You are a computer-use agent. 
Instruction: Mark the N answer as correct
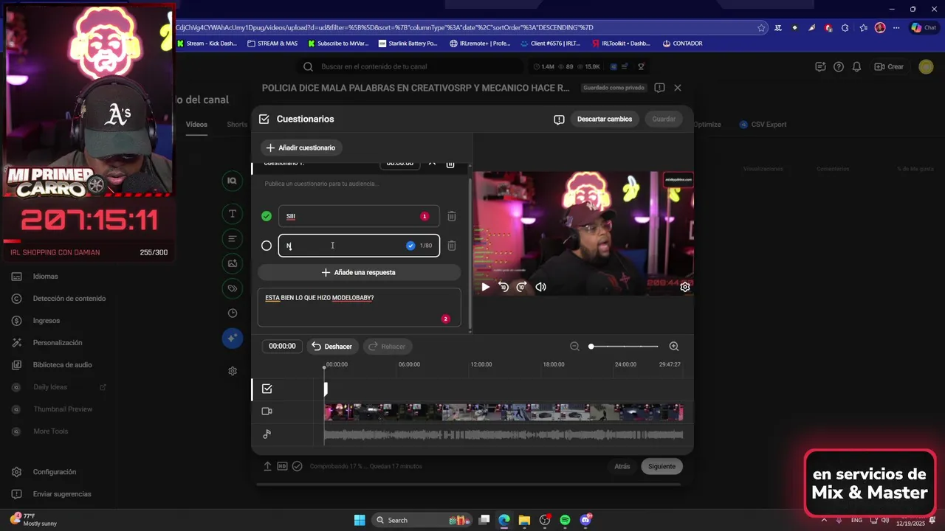[x=267, y=246]
